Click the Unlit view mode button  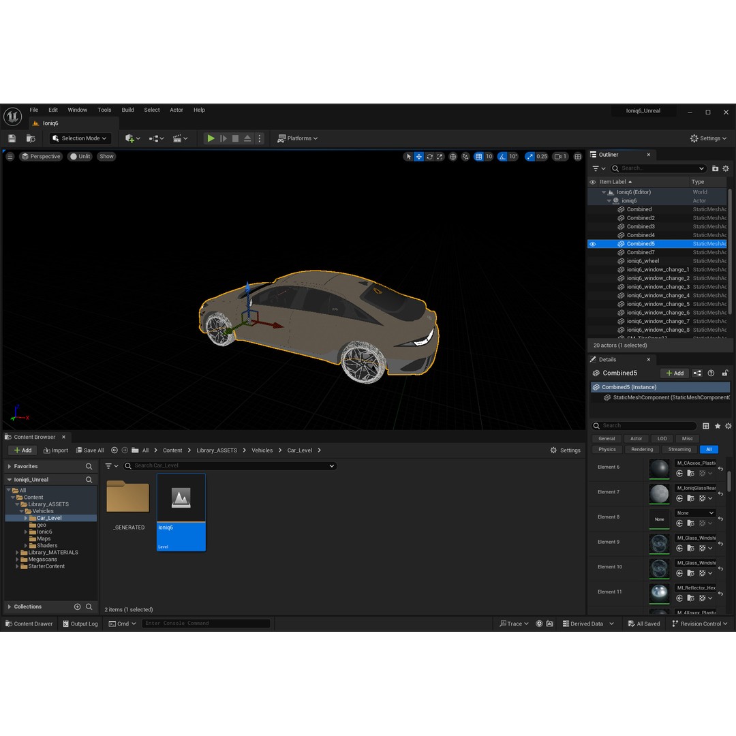tap(80, 156)
